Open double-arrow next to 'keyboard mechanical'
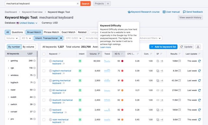Viewport: 208px width, 125px height. (66, 113)
